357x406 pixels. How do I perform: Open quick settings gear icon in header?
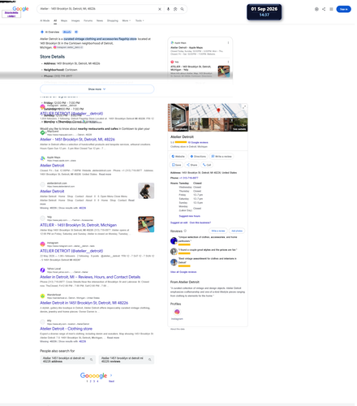coord(316,9)
